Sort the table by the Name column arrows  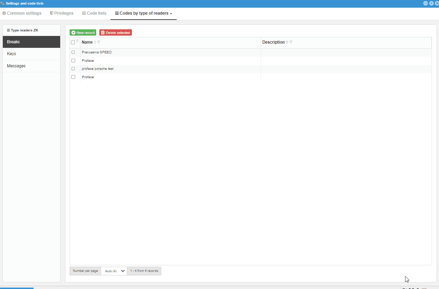(95, 42)
